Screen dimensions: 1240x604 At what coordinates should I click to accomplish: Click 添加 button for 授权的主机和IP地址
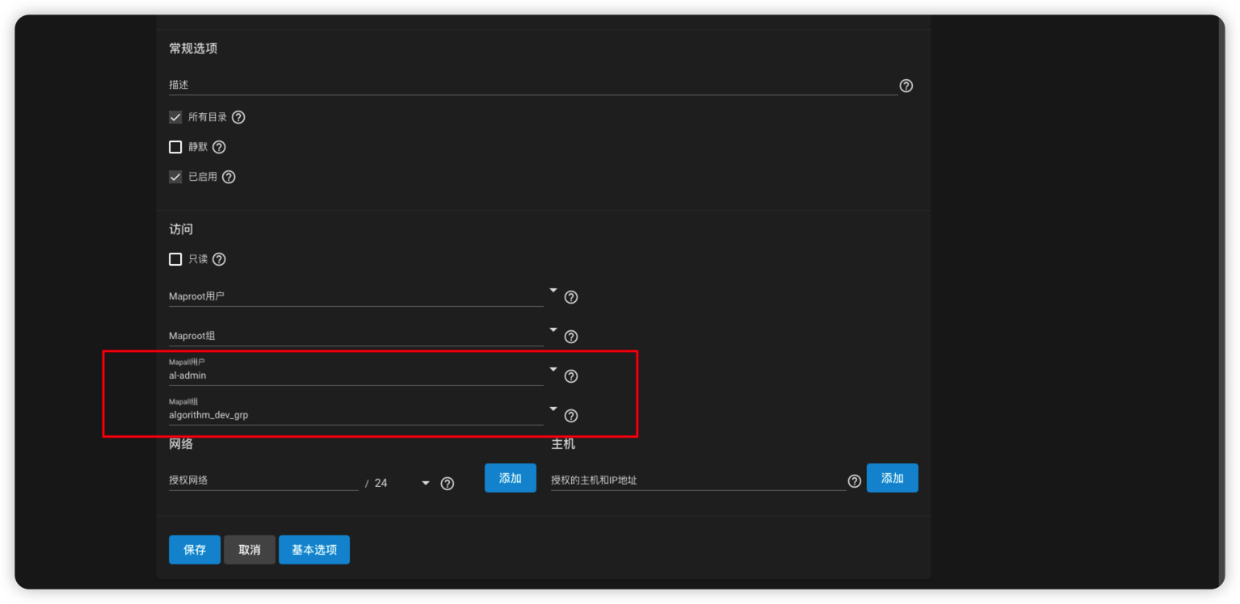(x=893, y=478)
